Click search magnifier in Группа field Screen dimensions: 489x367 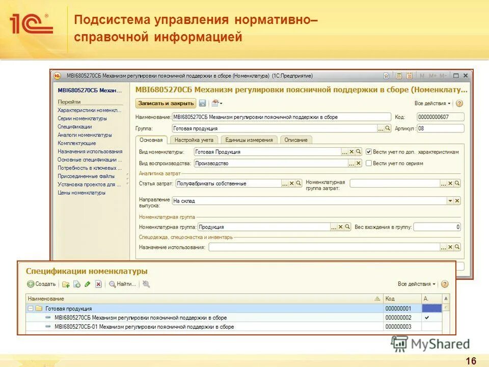(387, 128)
